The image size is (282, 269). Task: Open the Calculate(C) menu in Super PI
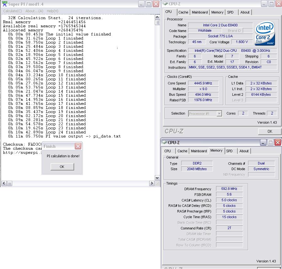tap(13, 11)
